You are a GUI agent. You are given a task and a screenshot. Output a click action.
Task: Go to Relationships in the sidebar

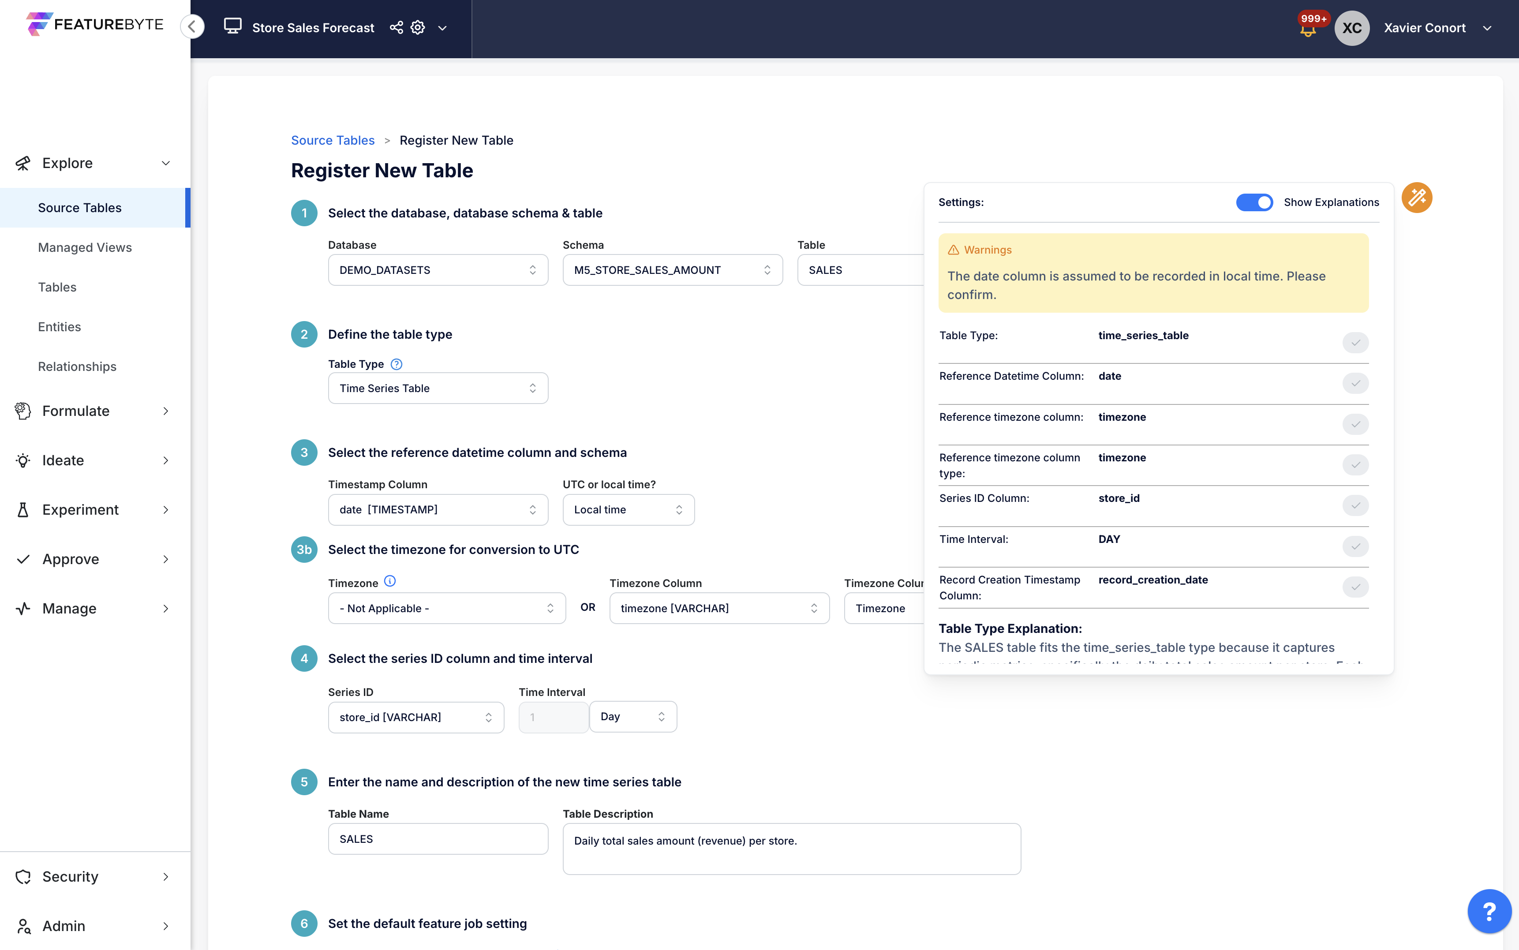[x=77, y=367]
